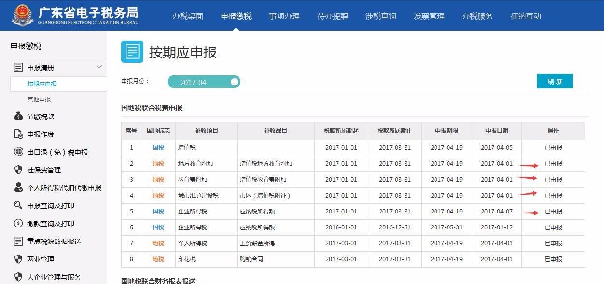Open the 2017-04 month picker arrow

235,82
